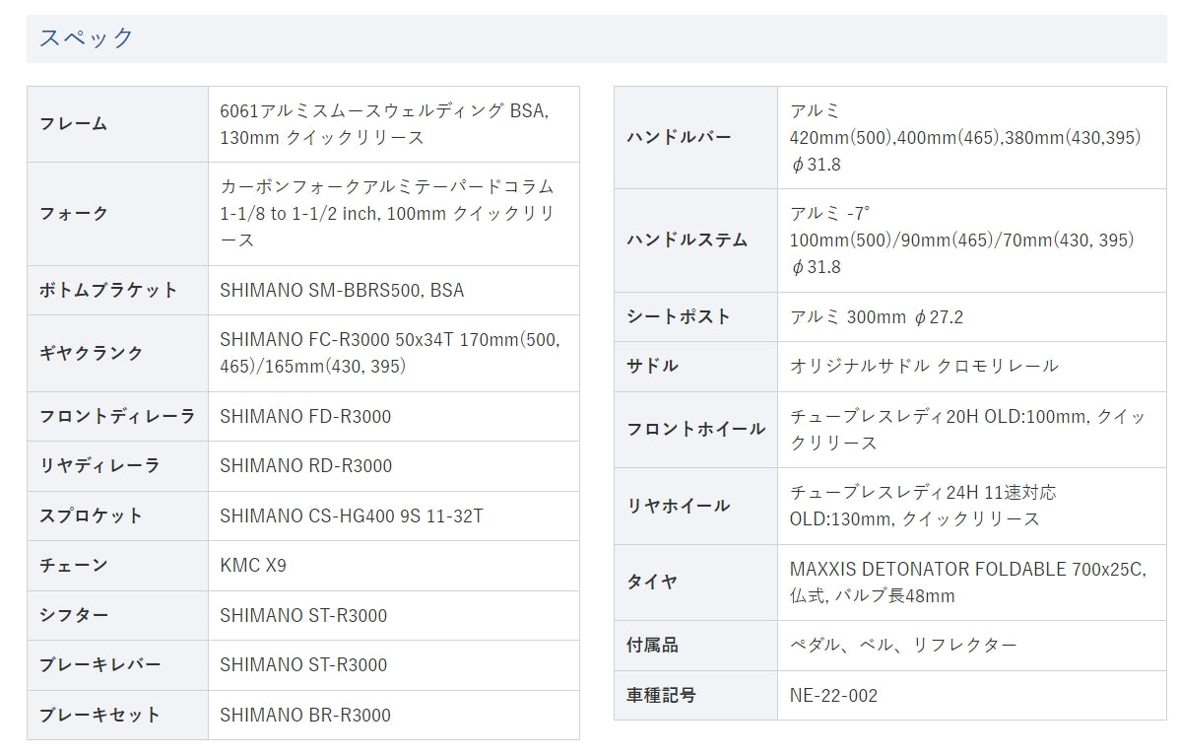Click the KMC X9 chain value

253,565
